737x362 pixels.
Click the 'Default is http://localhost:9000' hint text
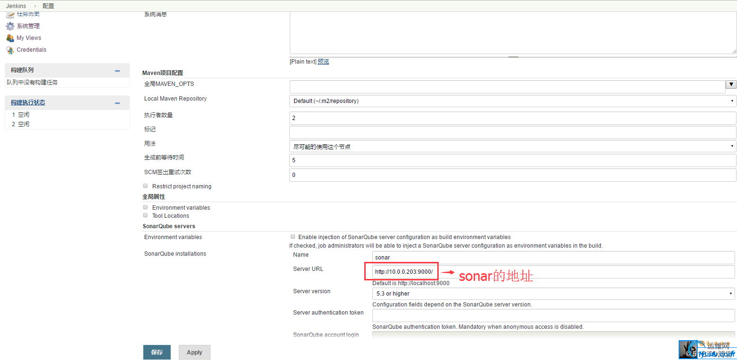tap(411, 283)
